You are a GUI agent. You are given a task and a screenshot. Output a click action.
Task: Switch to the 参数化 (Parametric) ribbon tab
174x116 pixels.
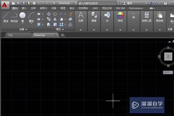[x=43, y=8]
